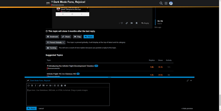
Task: Click the 239 new posts badge
Action: pos(96,66)
